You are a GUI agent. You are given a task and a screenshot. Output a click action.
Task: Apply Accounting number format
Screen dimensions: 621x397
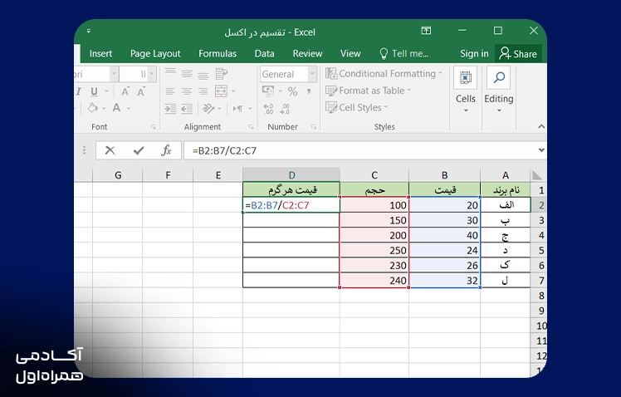(268, 91)
